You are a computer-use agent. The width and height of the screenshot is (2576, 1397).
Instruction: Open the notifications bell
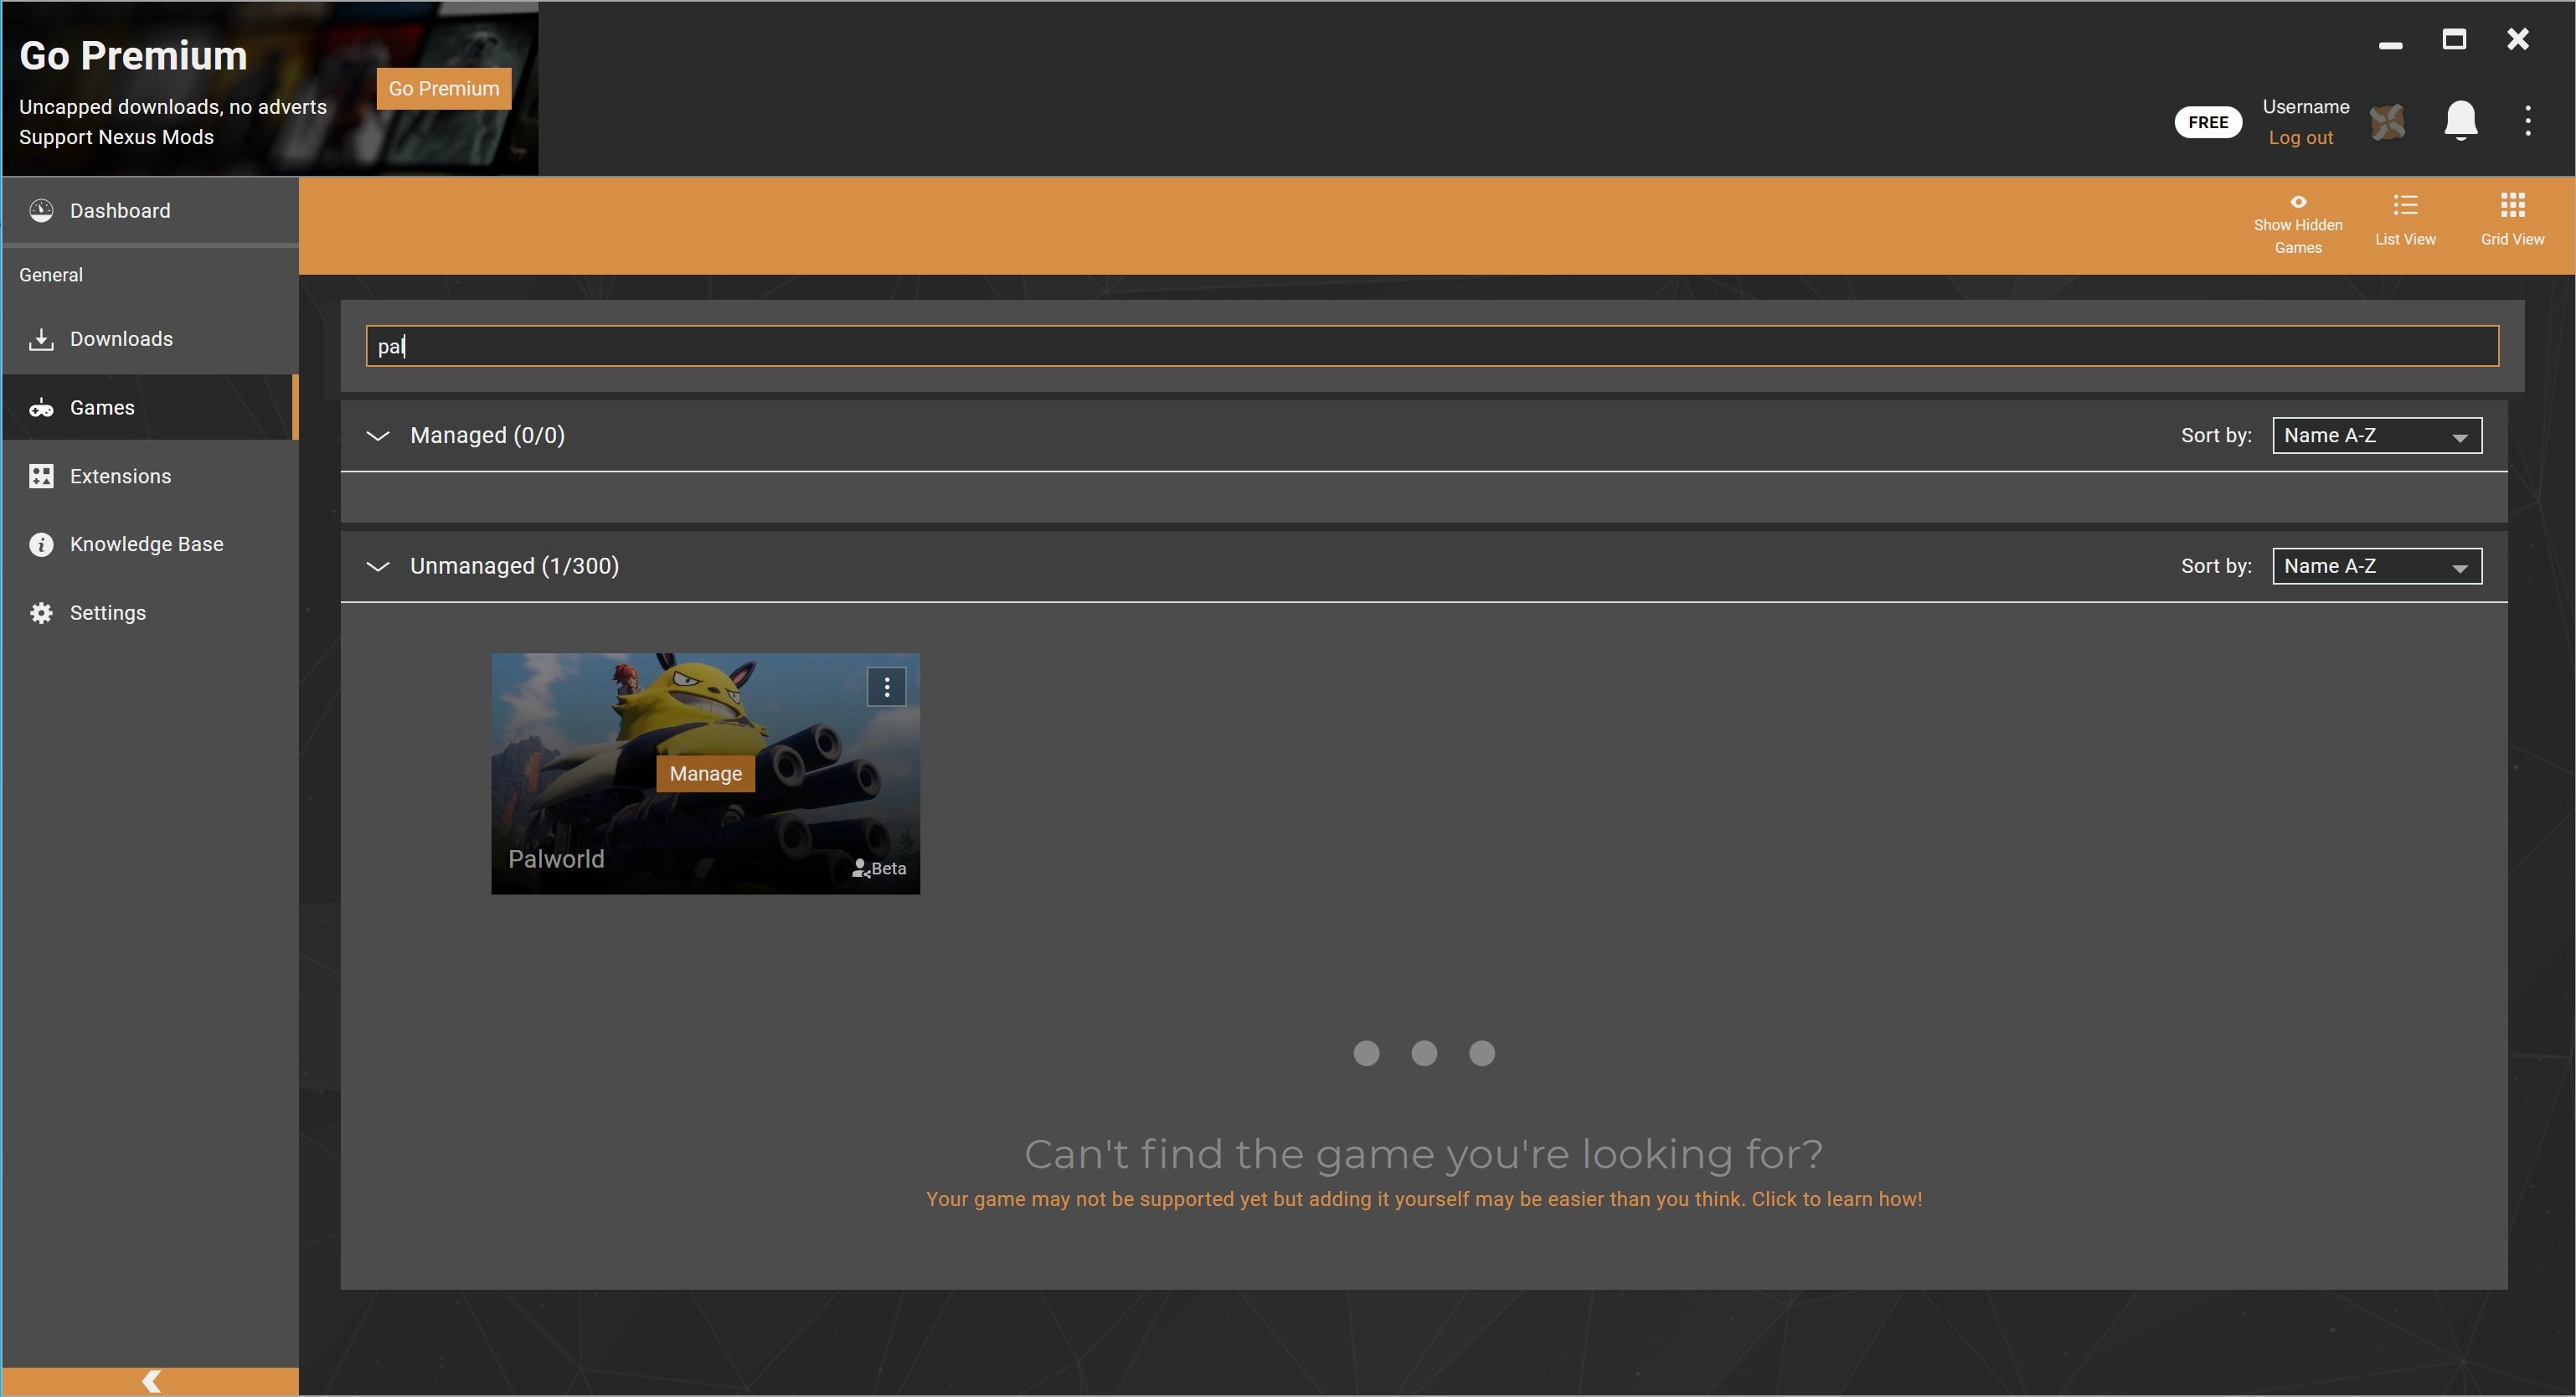tap(2460, 121)
